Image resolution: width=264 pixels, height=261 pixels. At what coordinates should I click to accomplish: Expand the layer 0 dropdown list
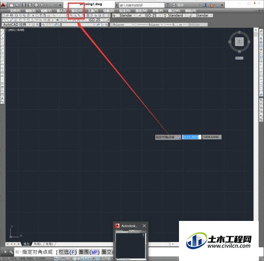point(94,25)
